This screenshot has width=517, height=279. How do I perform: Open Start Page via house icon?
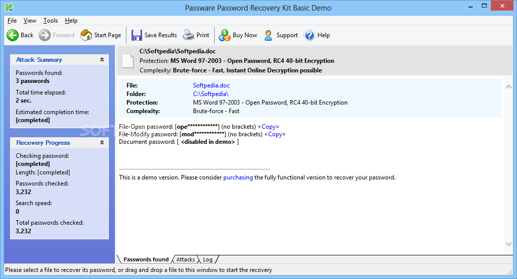tap(86, 35)
